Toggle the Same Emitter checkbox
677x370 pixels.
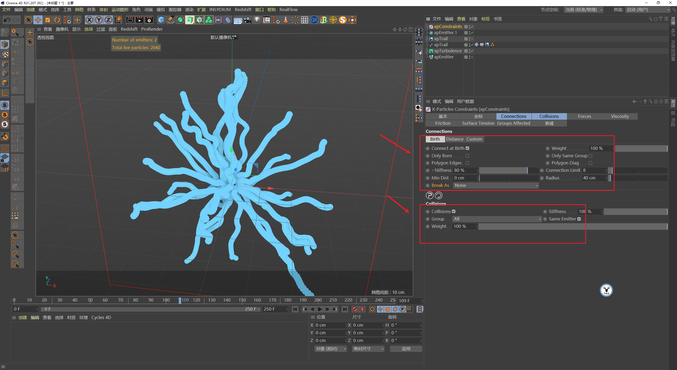coord(579,219)
